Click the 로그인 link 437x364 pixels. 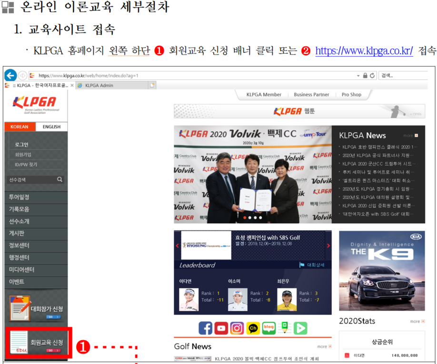[21, 144]
